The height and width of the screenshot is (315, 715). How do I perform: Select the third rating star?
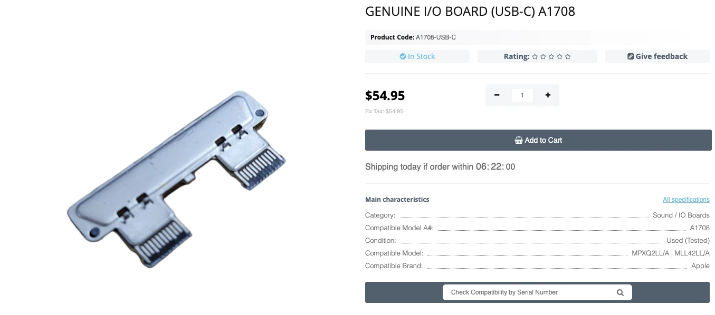point(551,56)
